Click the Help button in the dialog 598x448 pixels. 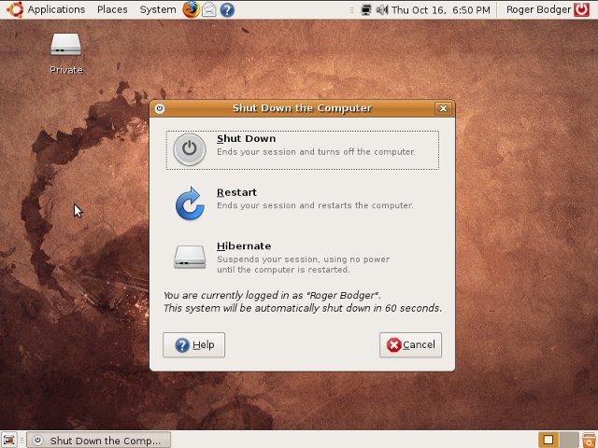[193, 344]
